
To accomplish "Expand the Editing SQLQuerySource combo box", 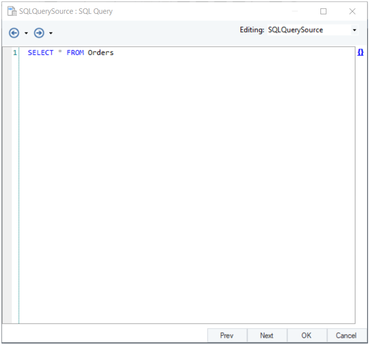I will 355,30.
